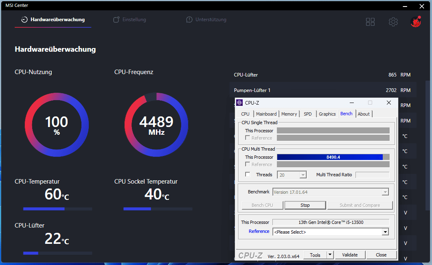Minimize the MSI Center window
Screen dimensions: 432x265
(x=405, y=6)
